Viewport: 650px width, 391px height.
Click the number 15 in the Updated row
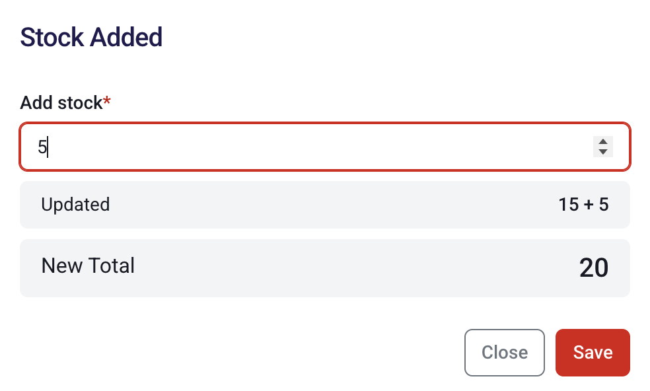[x=568, y=205]
